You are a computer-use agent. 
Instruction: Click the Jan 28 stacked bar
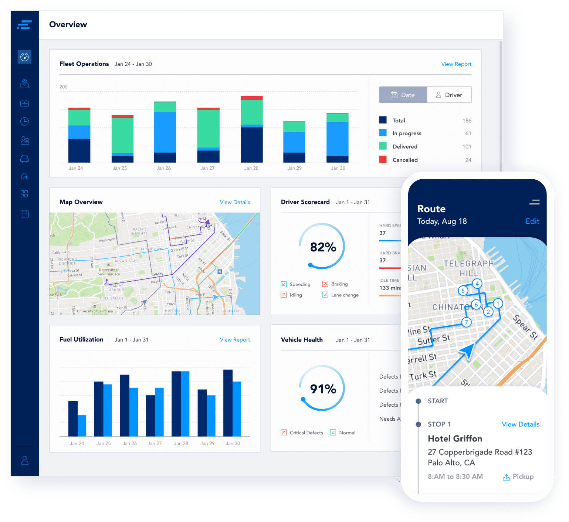point(252,129)
